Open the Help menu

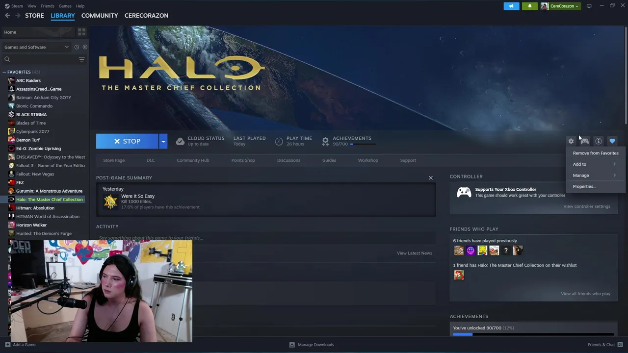point(80,6)
